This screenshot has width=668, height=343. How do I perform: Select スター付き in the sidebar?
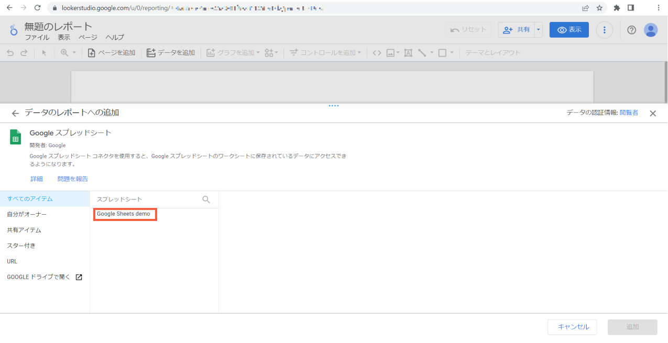(21, 245)
